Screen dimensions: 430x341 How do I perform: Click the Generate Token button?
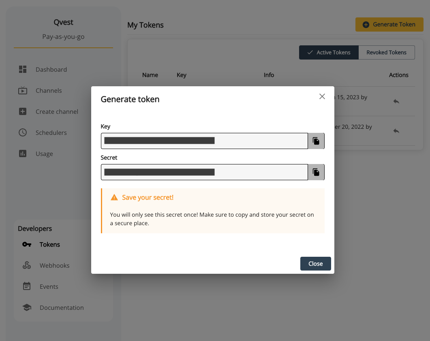pyautogui.click(x=389, y=25)
